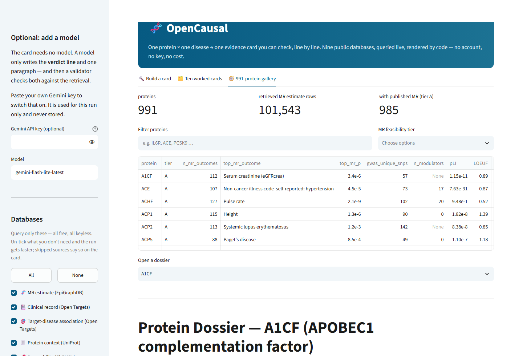Focus the Gemini API key input field
Viewport: 523px width, 356px height.
point(49,142)
